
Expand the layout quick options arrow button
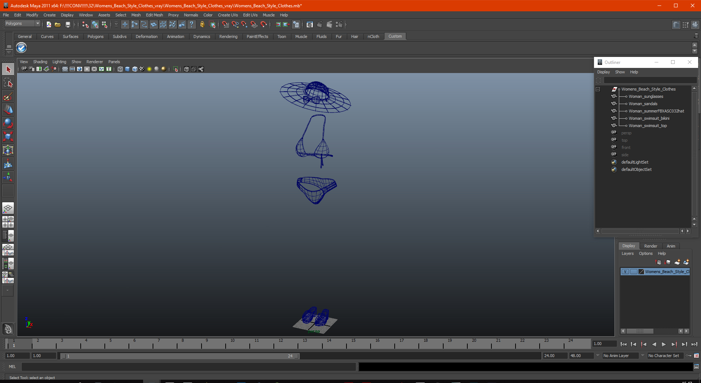coord(8,291)
